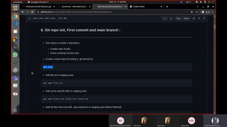Open the Chrome profile avatar
Image resolution: width=227 pixels, height=127 pixels.
coord(207,12)
